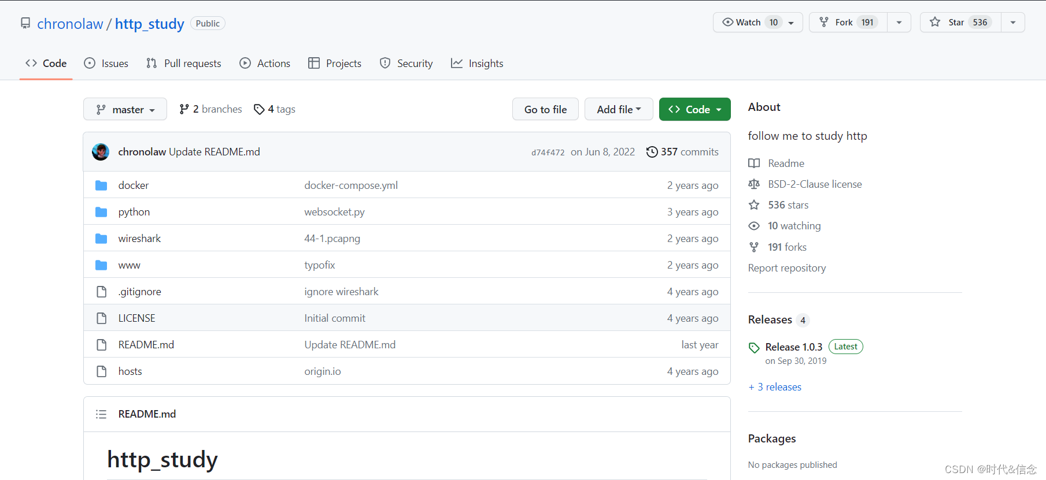Open the Watch notifications dropdown
The height and width of the screenshot is (480, 1046).
point(758,23)
